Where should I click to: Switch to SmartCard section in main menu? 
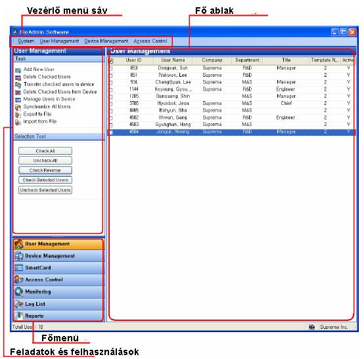coord(58,268)
